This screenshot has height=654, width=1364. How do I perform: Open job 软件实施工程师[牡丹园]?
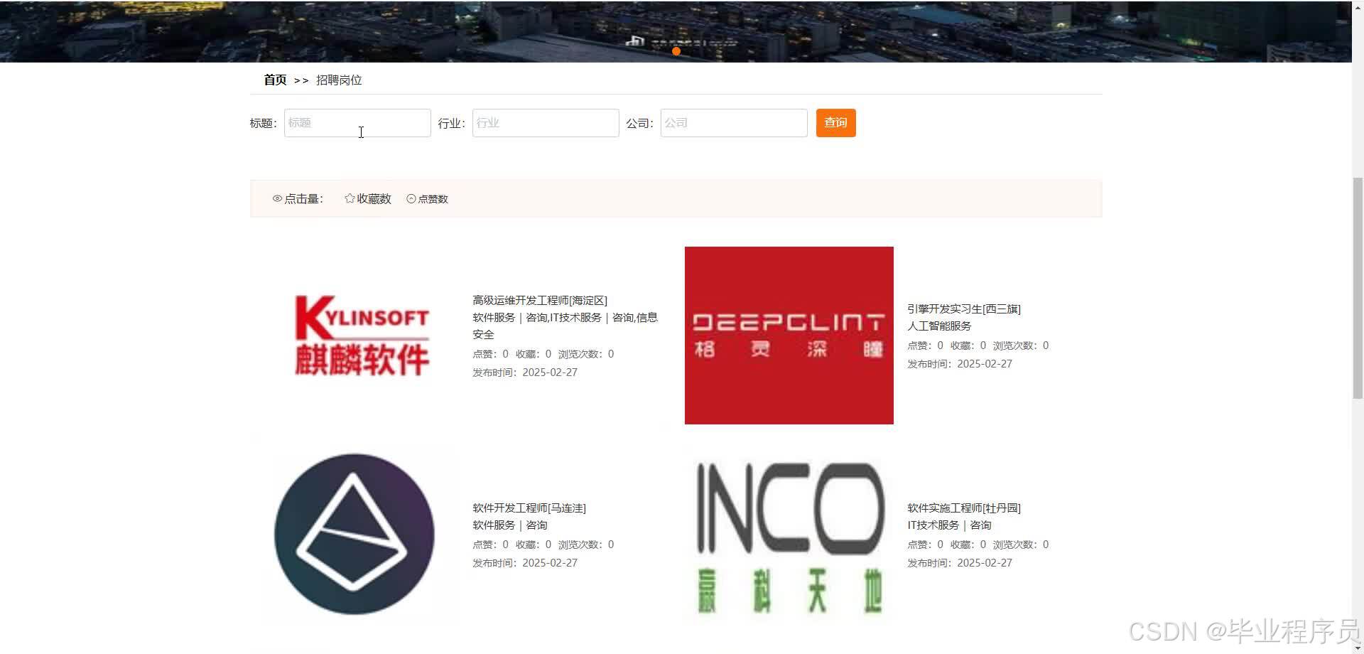pos(964,508)
